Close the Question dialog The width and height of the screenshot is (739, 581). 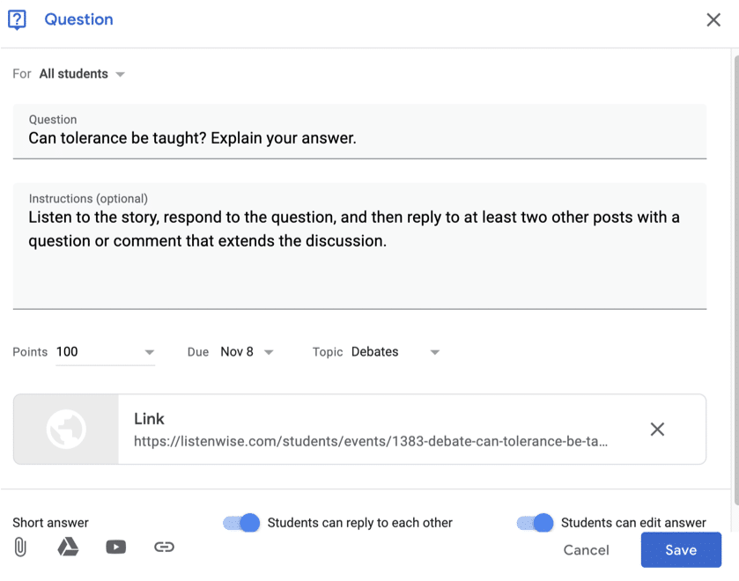(x=713, y=19)
